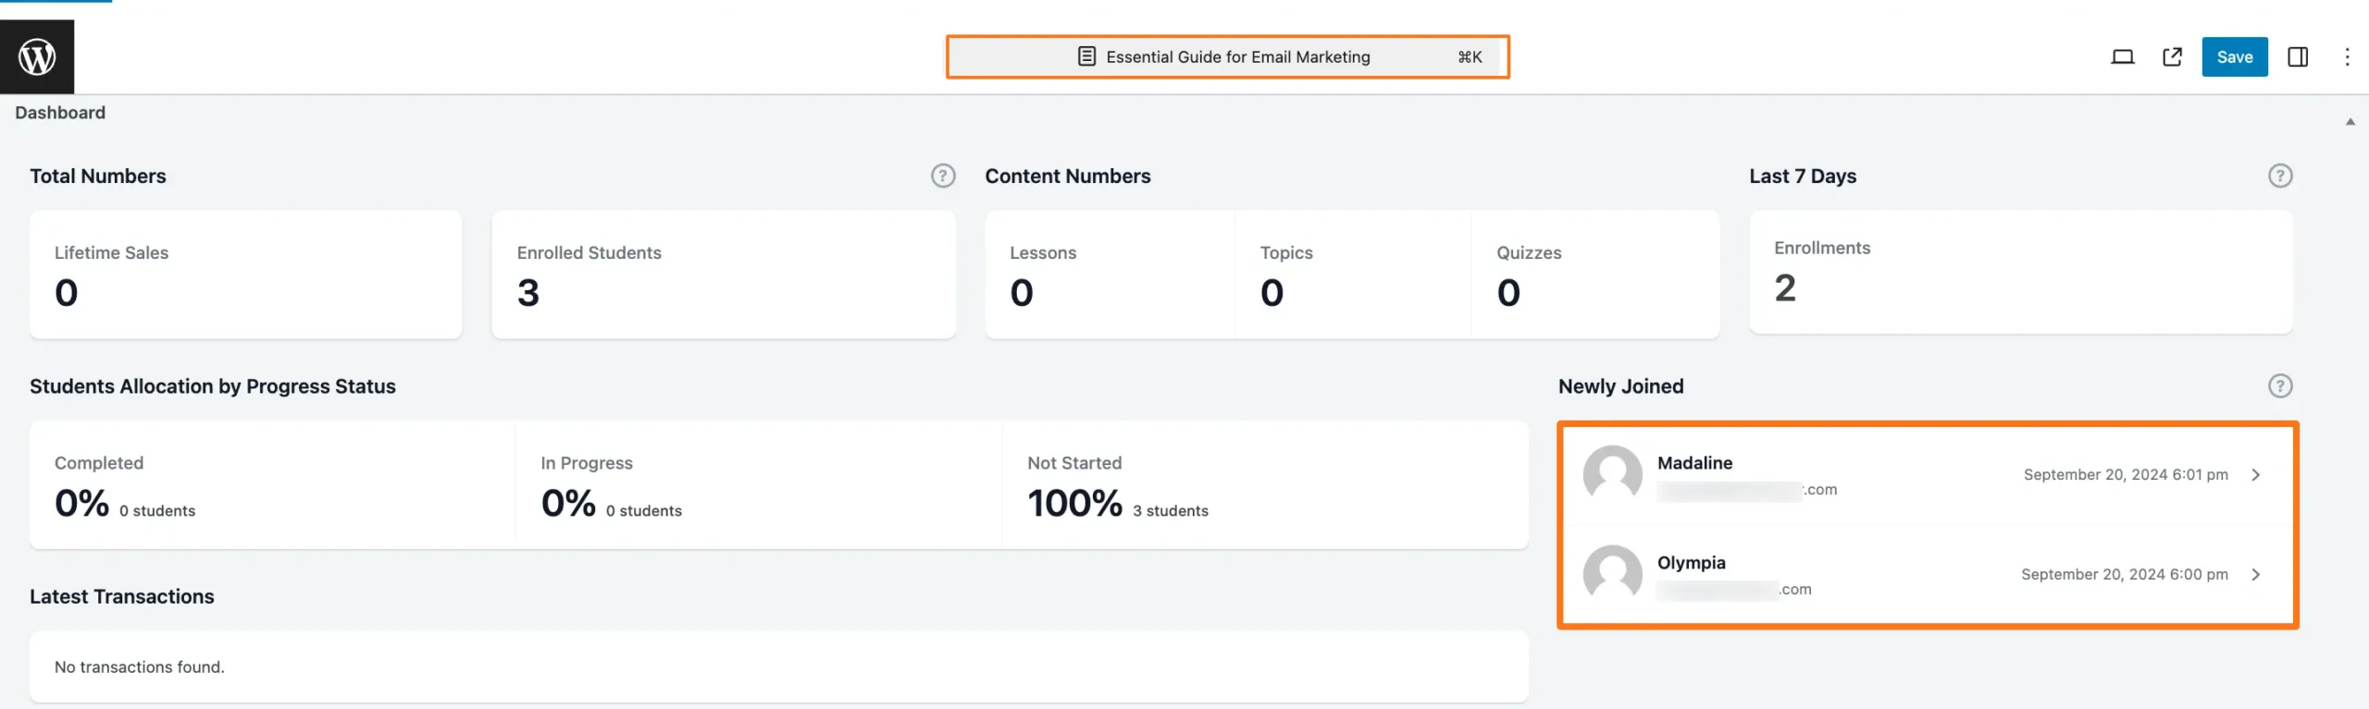Open device preview via laptop icon
2369x709 pixels.
[x=2122, y=57]
